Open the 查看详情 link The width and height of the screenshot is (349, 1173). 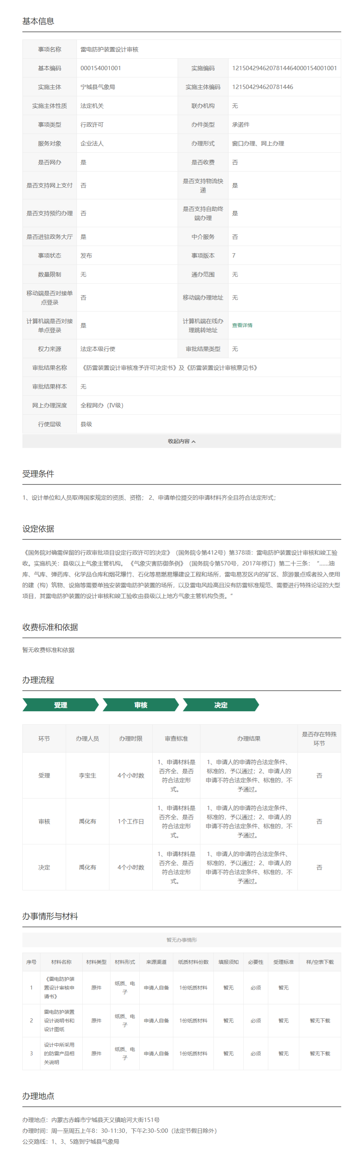pyautogui.click(x=242, y=325)
